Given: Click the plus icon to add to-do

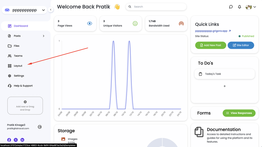Looking at the screenshot, I should coord(225,86).
